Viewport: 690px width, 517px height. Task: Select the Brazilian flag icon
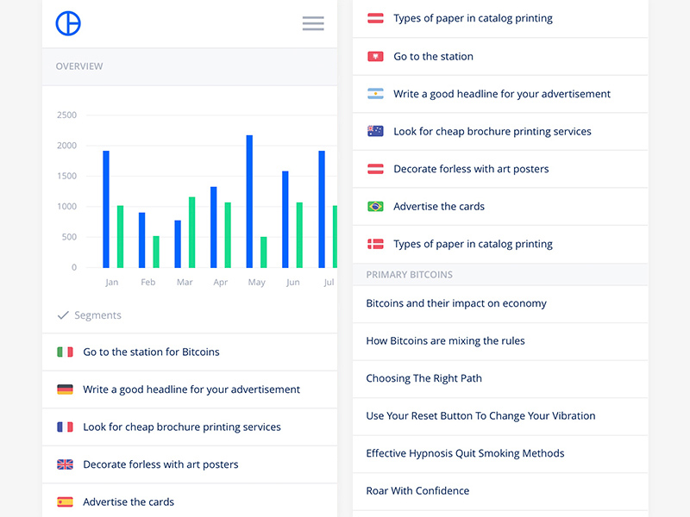[375, 206]
